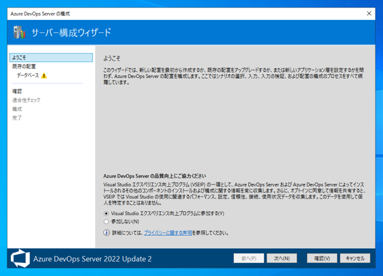Click the Azure DevOps logo in footer

click(21, 258)
